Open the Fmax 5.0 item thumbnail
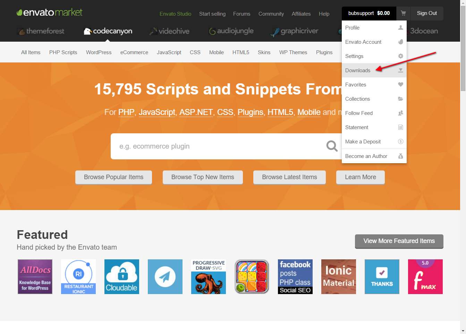Image resolution: width=466 pixels, height=334 pixels. [x=425, y=277]
